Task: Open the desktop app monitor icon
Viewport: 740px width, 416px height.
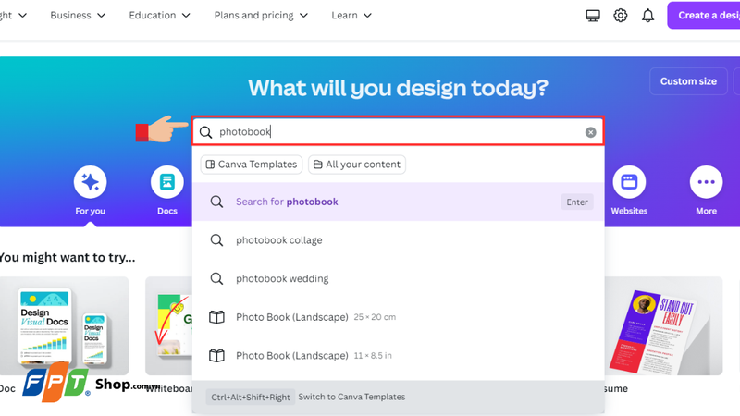Action: point(593,16)
